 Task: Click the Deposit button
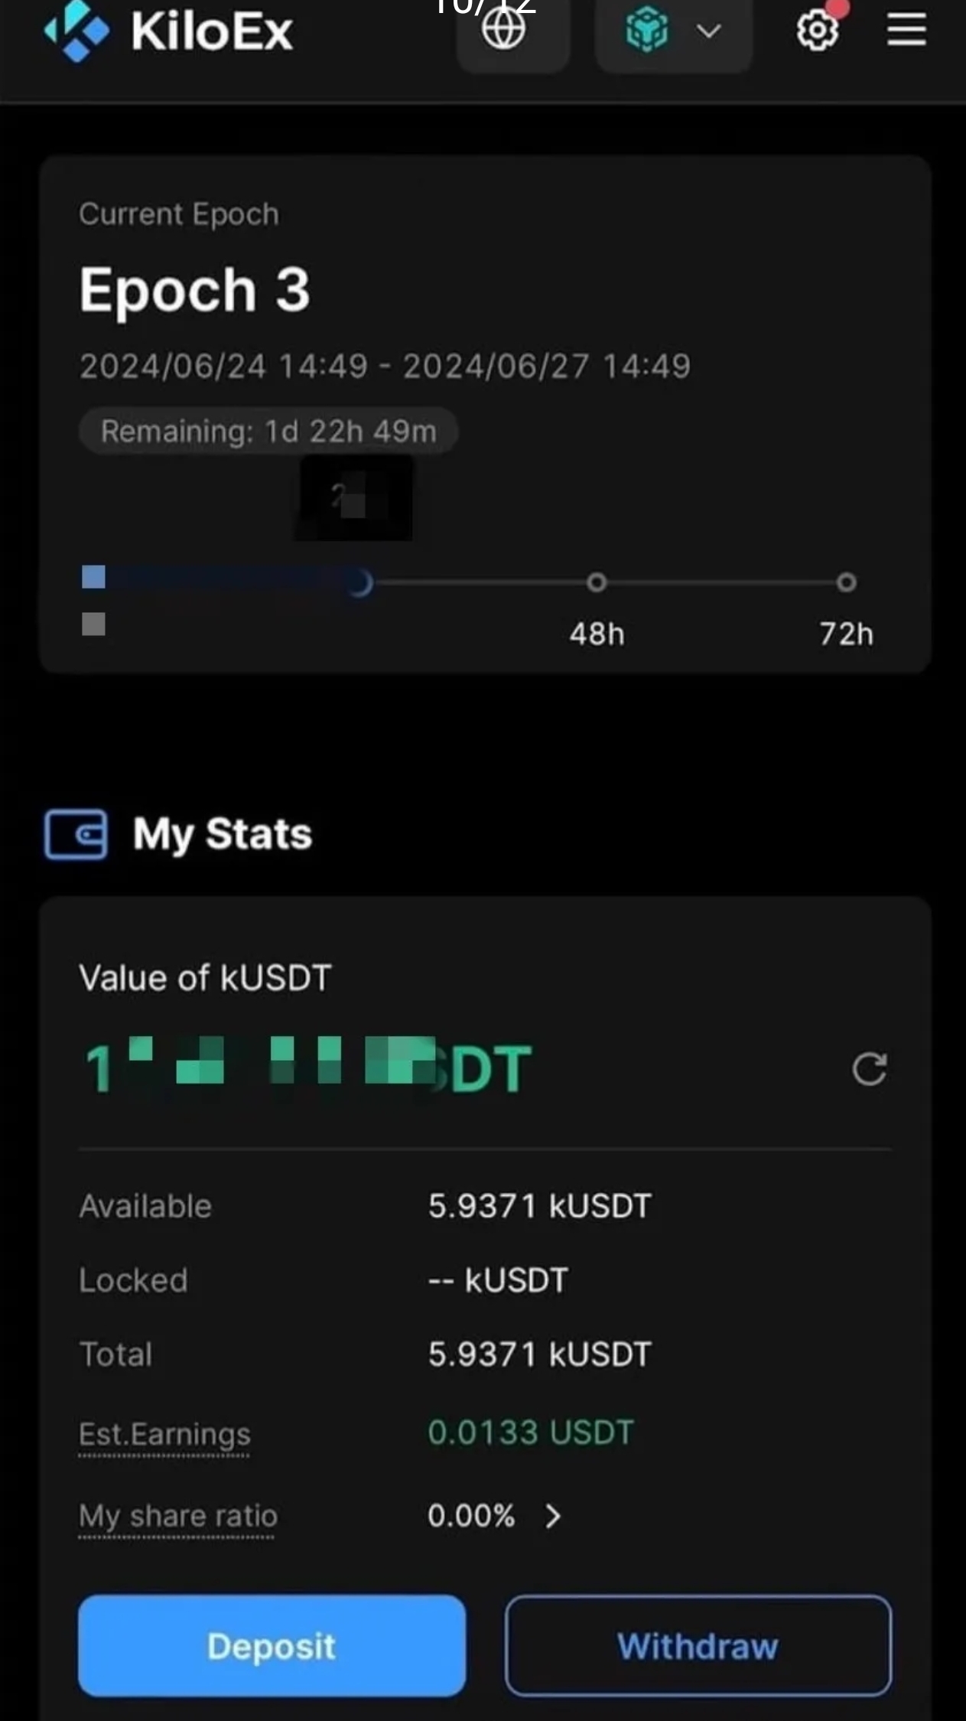click(x=272, y=1645)
